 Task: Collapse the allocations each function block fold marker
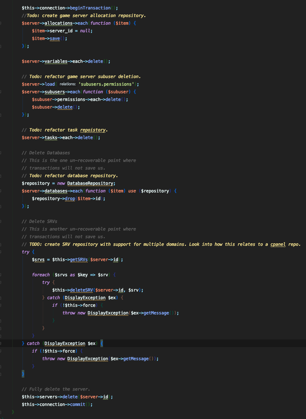(x=1, y=23)
